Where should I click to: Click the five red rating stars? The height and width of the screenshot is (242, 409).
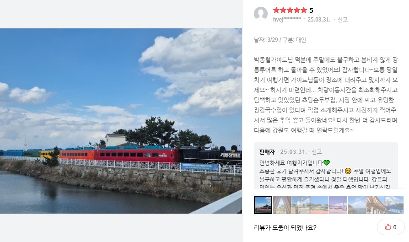point(290,10)
